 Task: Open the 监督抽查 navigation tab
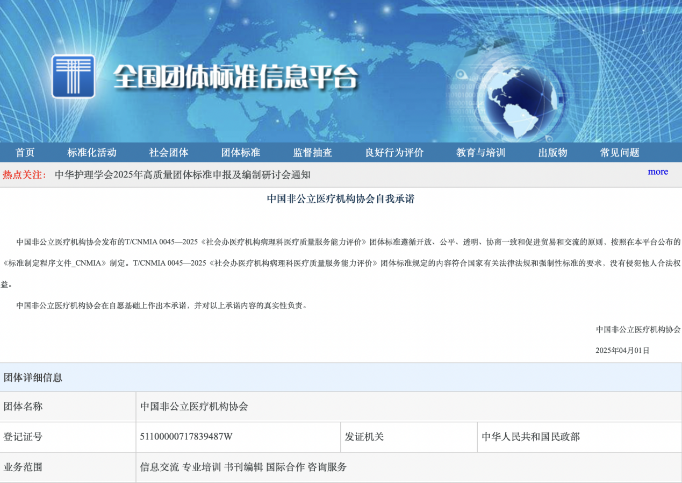point(312,153)
